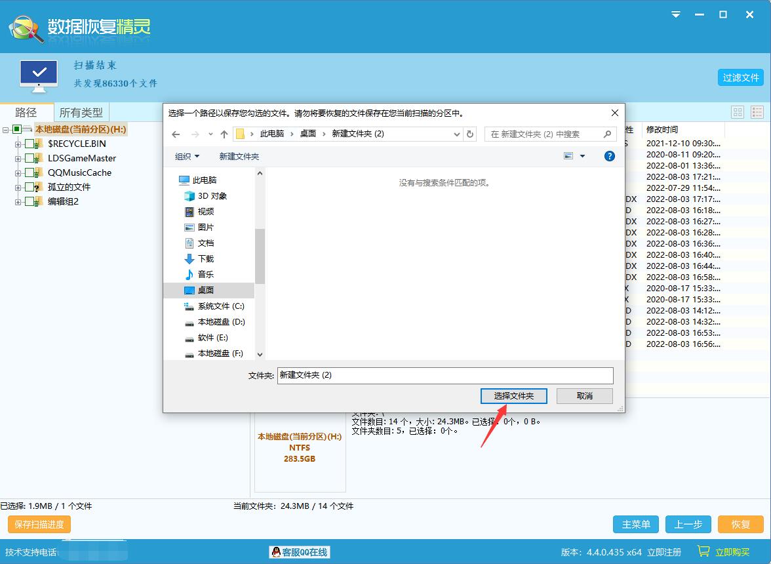Expand the LDSGameMaster tree node
The height and width of the screenshot is (564, 771).
[x=18, y=158]
